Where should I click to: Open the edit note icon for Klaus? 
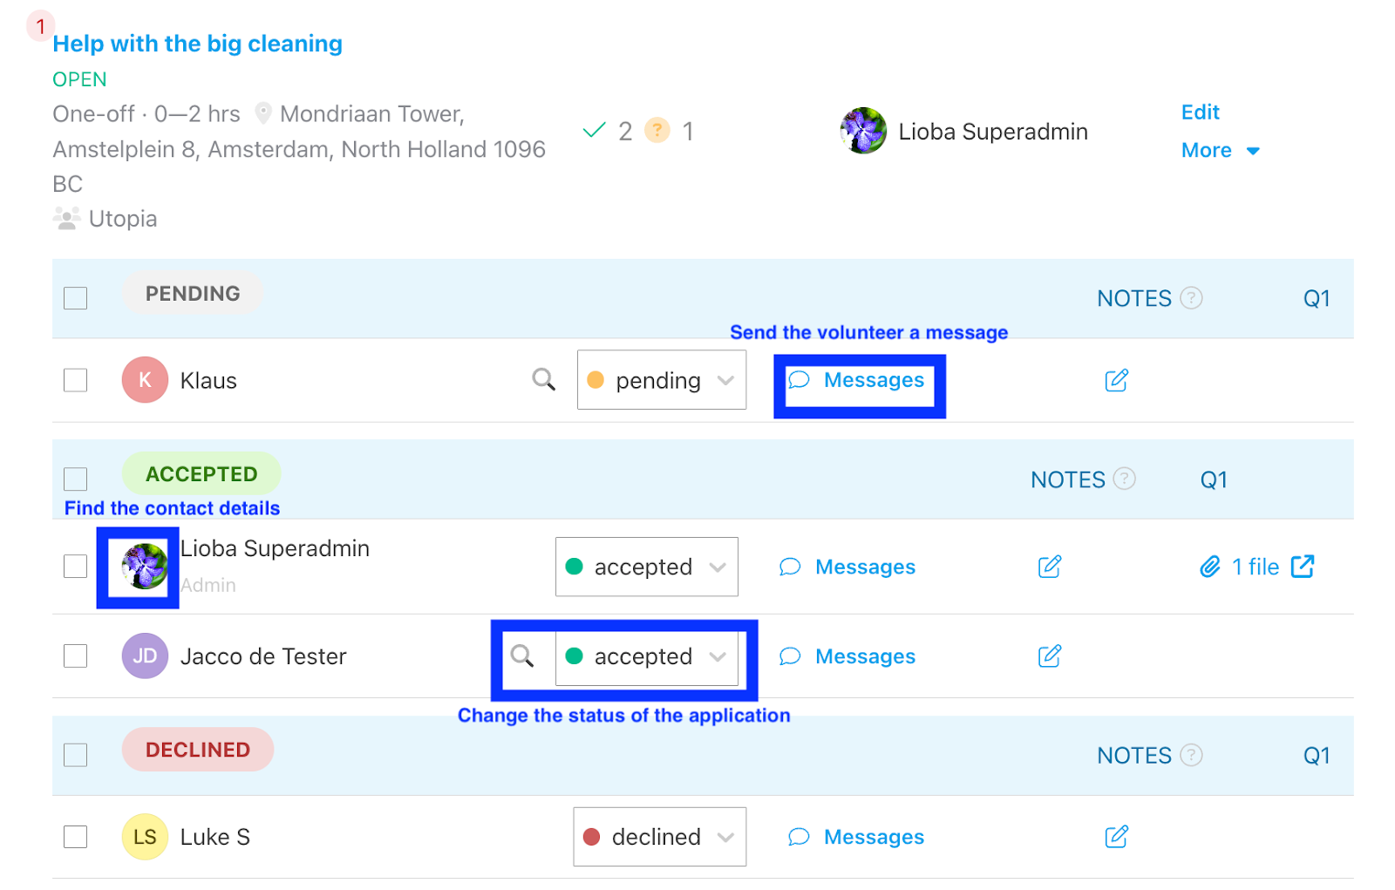1116,380
